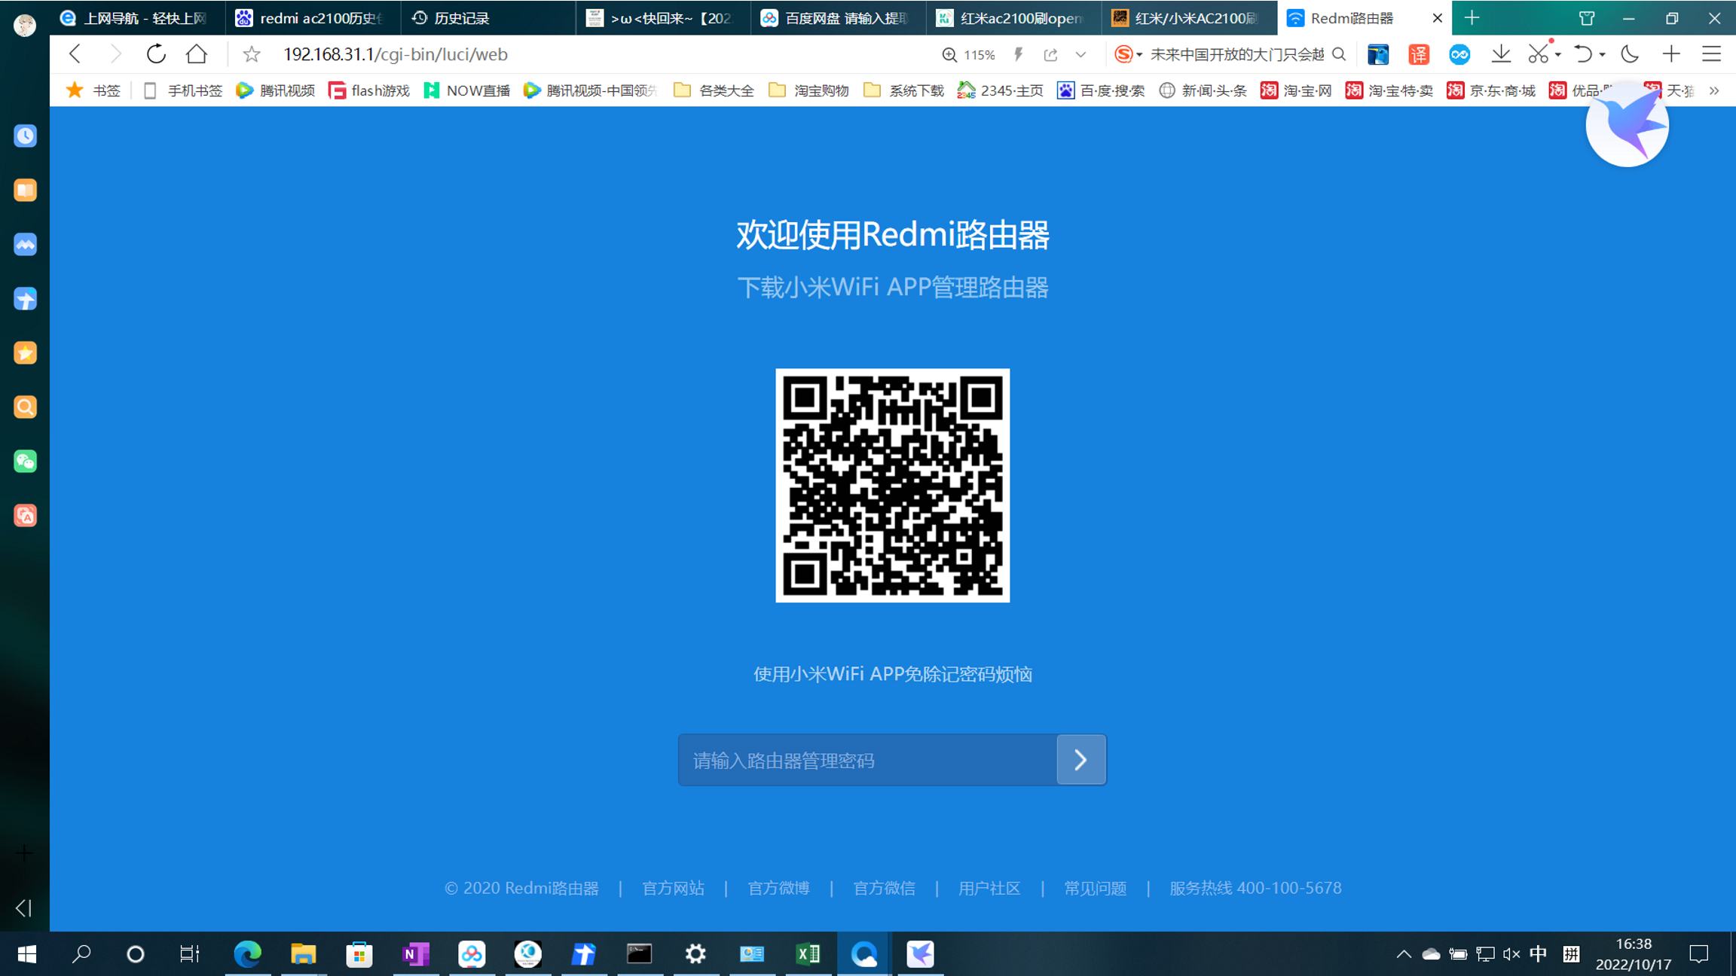Image resolution: width=1736 pixels, height=976 pixels.
Task: Submit password with arrow button
Action: point(1080,760)
